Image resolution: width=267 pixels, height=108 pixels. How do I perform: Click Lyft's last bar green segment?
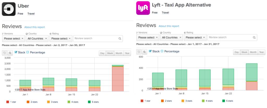point(252,72)
